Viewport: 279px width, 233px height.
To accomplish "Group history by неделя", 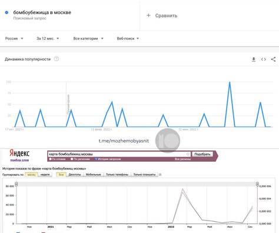I will (45, 175).
